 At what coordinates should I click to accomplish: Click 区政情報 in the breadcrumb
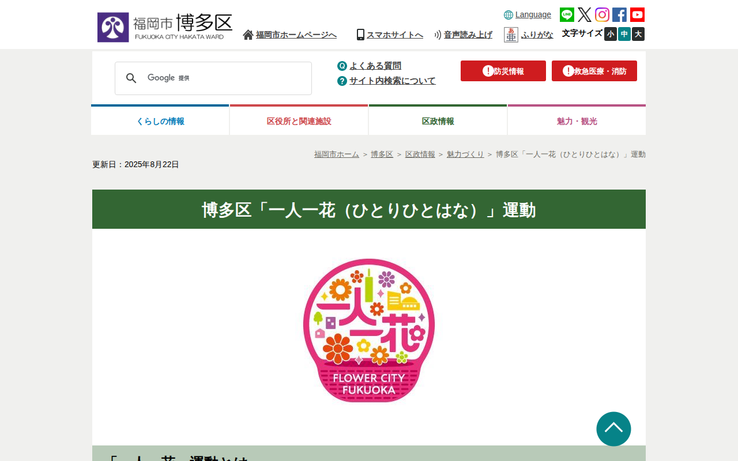(420, 154)
